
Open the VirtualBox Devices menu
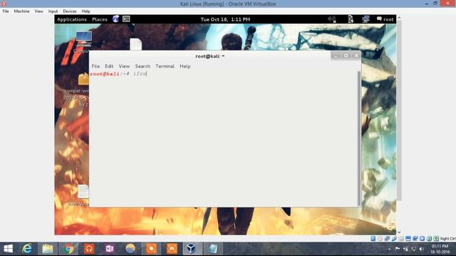click(x=70, y=11)
